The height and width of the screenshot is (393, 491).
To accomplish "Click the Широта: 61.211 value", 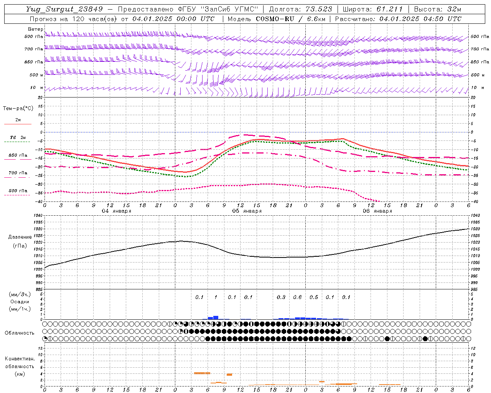I will tap(373, 9).
